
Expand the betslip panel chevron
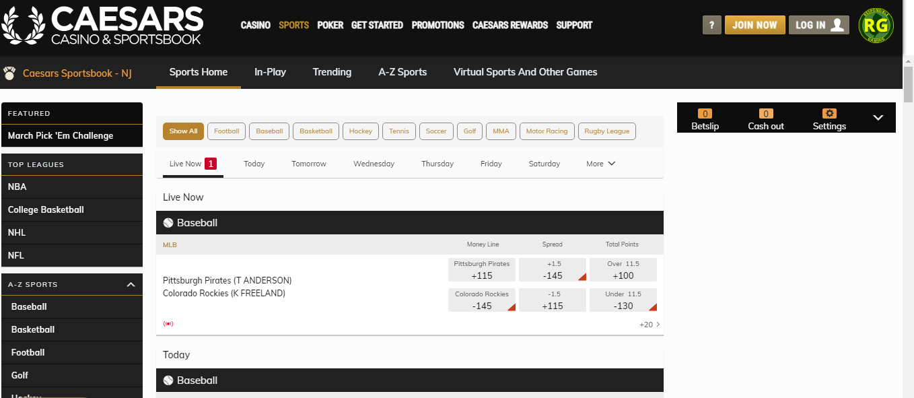tap(878, 117)
